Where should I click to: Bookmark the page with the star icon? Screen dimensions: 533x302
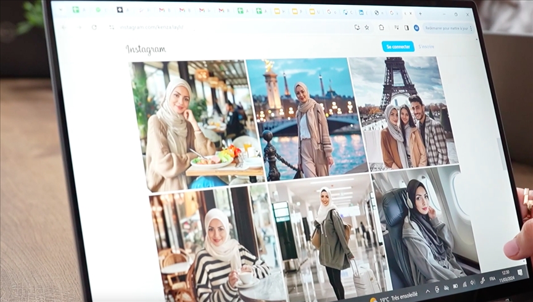tap(367, 27)
